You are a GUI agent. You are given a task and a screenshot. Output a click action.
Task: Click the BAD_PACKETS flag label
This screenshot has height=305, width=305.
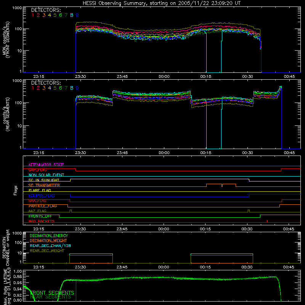pos(42,222)
